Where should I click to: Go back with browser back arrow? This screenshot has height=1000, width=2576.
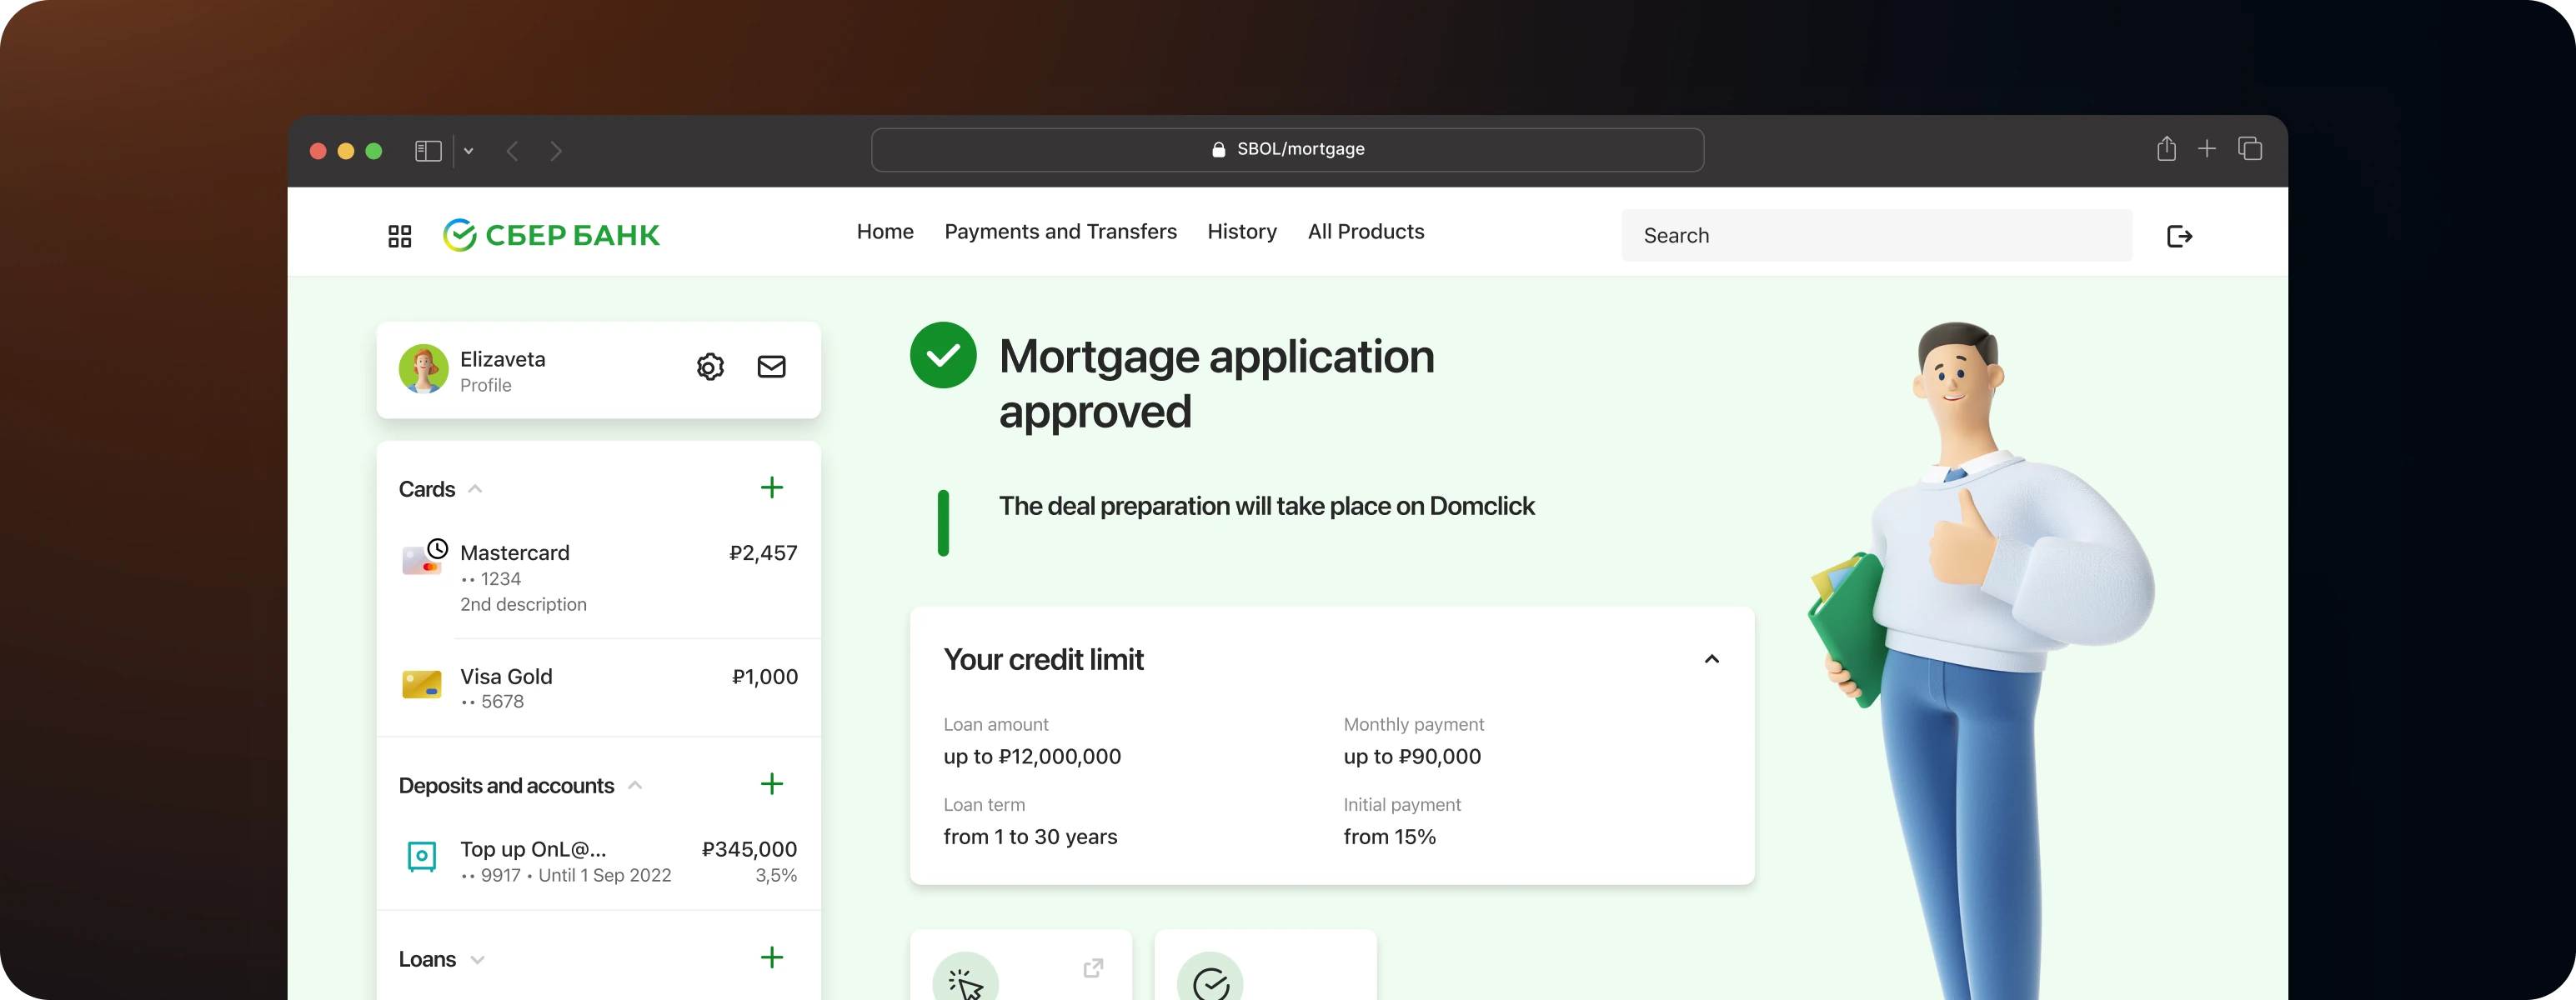click(x=512, y=151)
